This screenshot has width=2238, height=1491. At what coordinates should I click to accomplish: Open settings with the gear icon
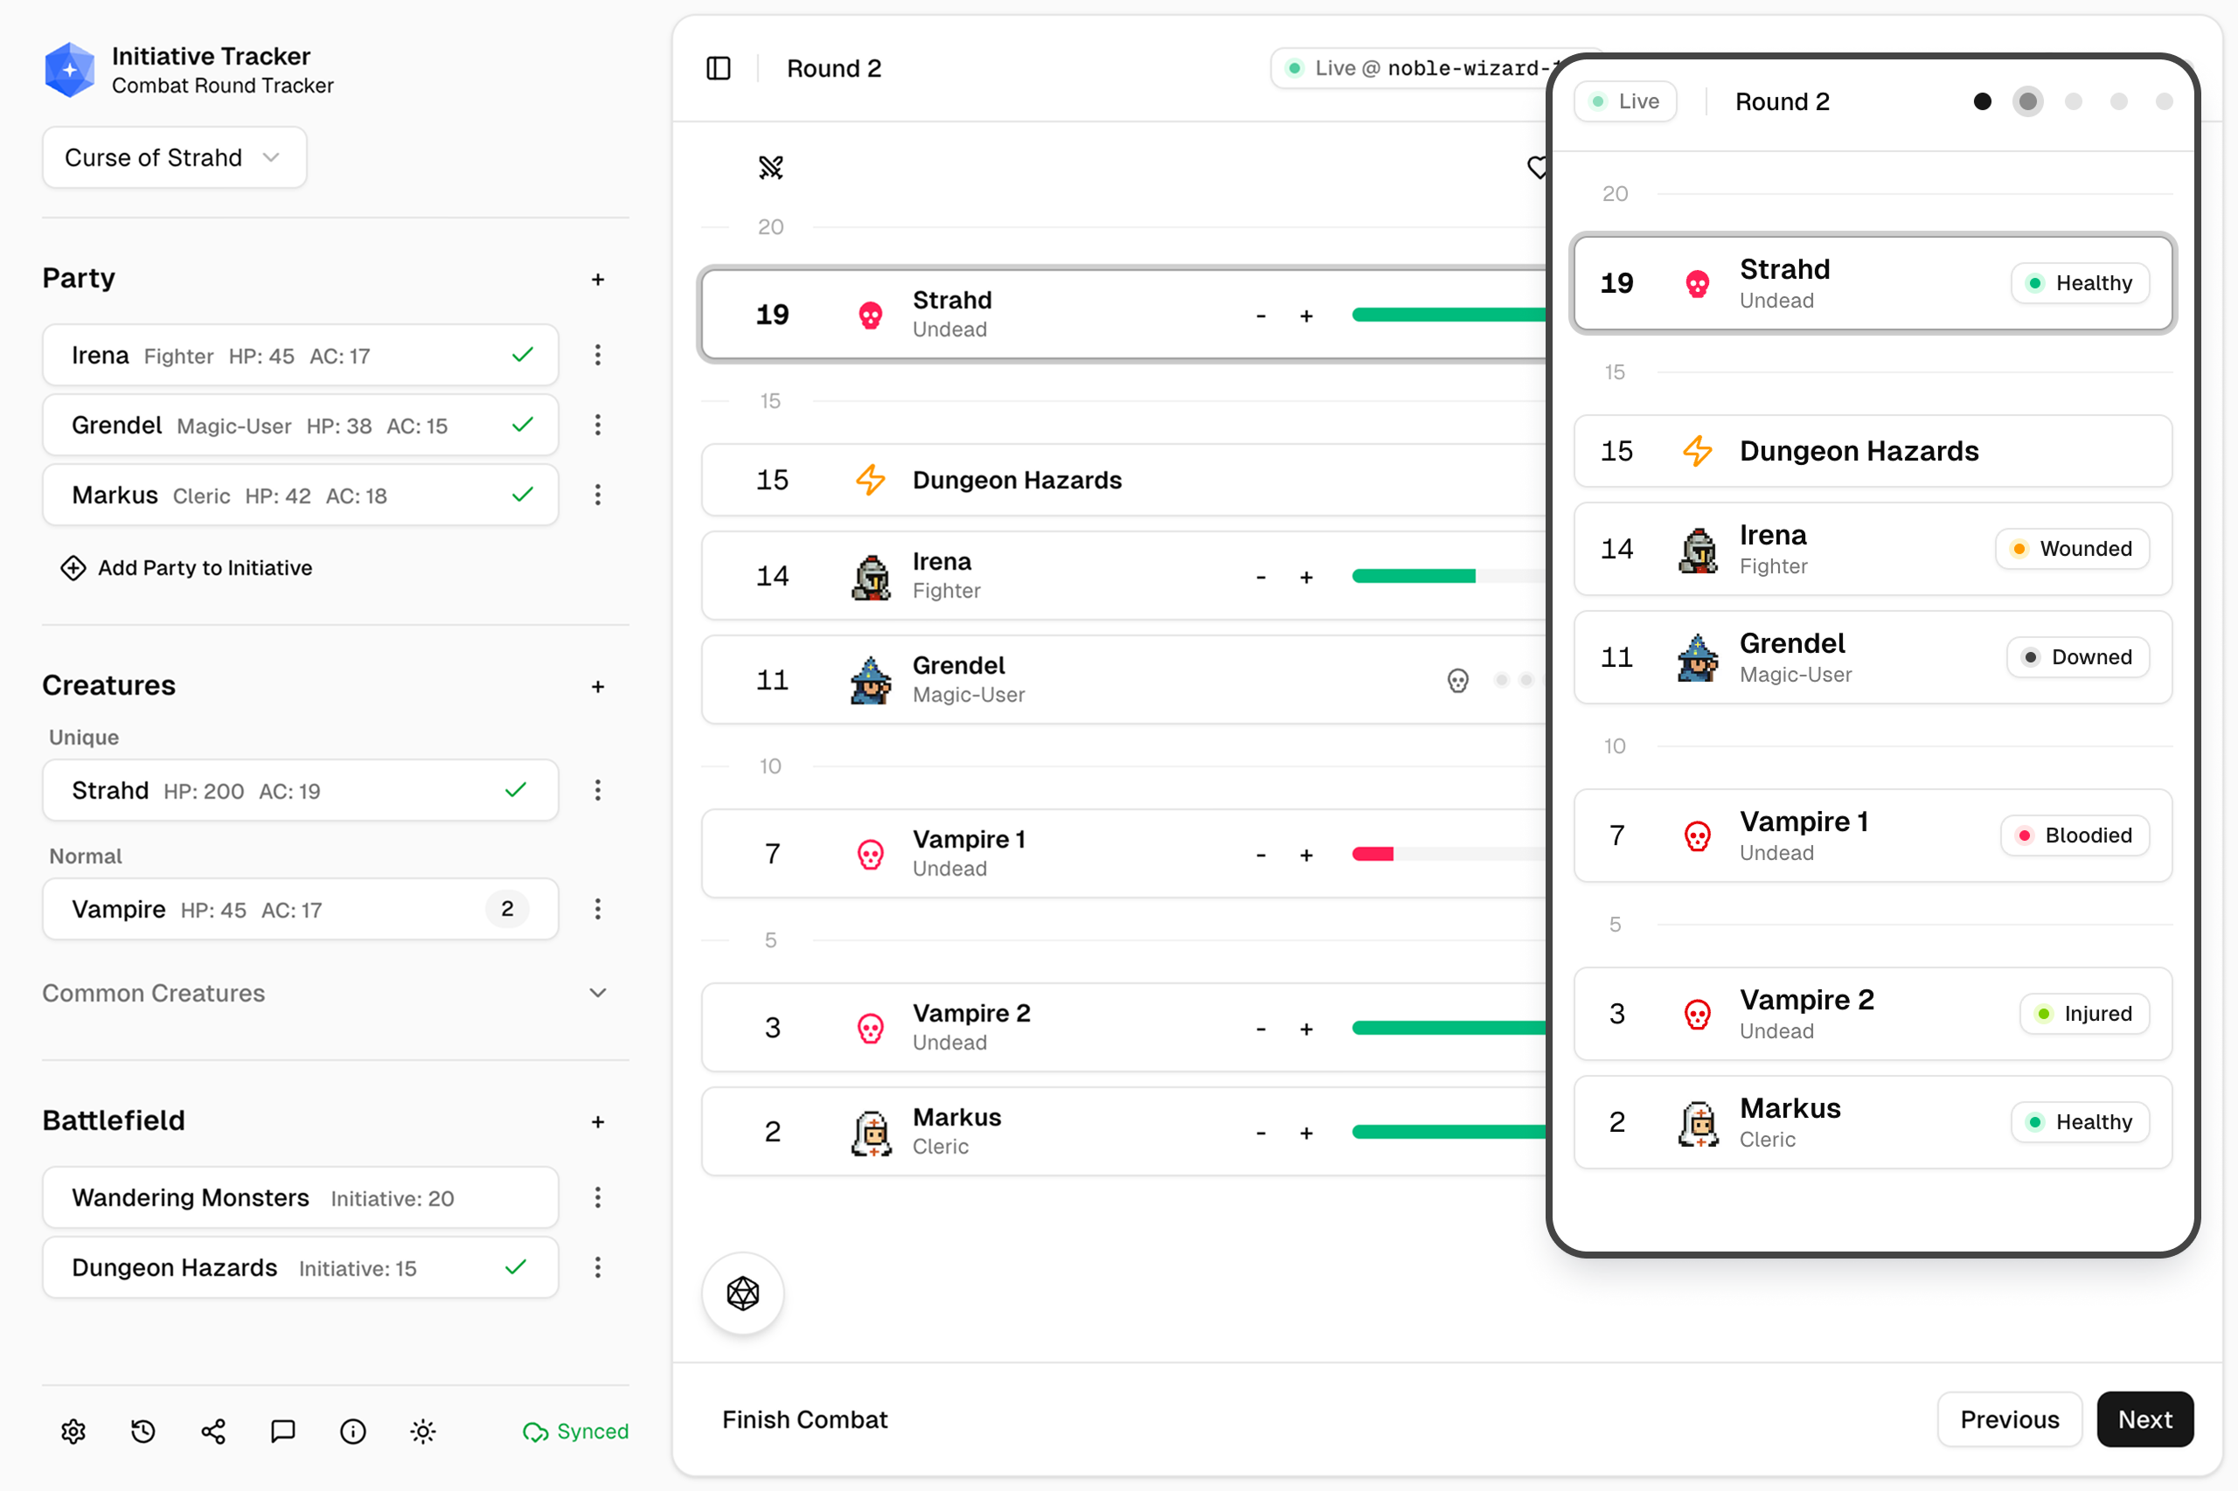pos(73,1431)
